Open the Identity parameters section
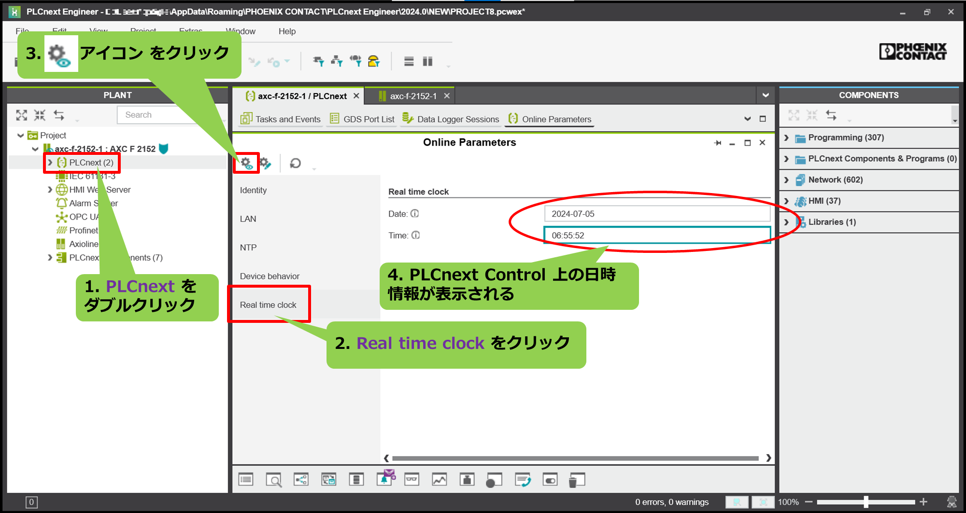Screen dimensions: 966x513 (253, 190)
